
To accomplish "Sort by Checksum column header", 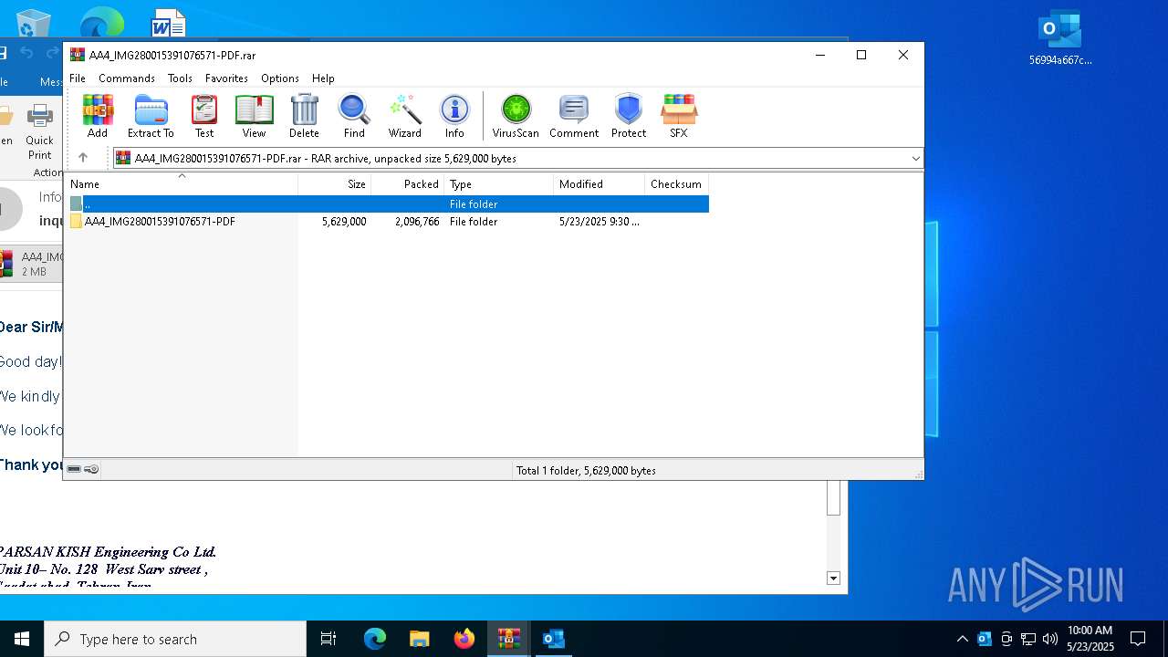I will pyautogui.click(x=677, y=184).
